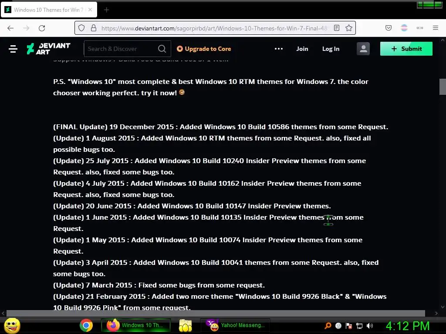Open the striped circle extension icon

click(x=404, y=28)
